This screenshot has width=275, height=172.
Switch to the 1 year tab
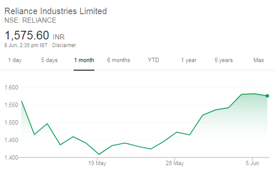[x=189, y=60]
